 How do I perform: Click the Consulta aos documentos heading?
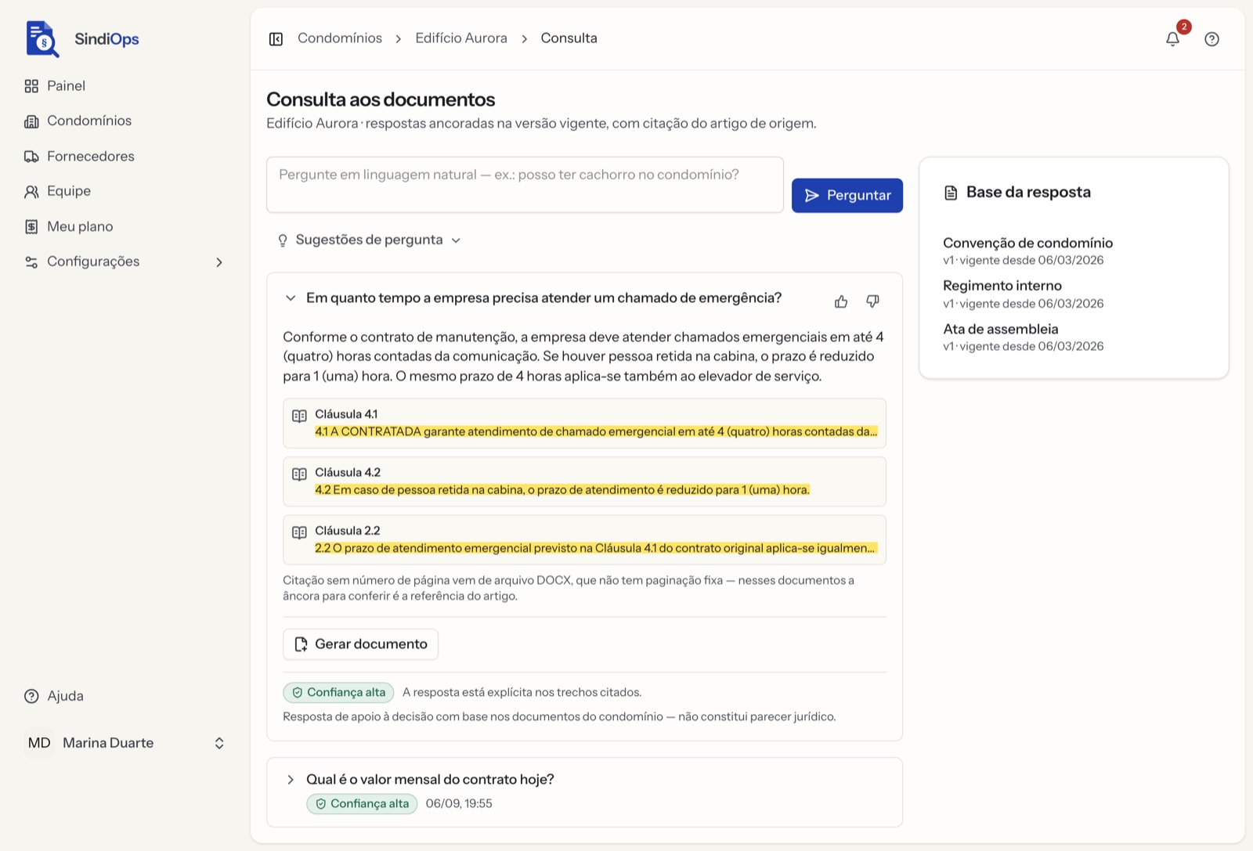click(381, 99)
